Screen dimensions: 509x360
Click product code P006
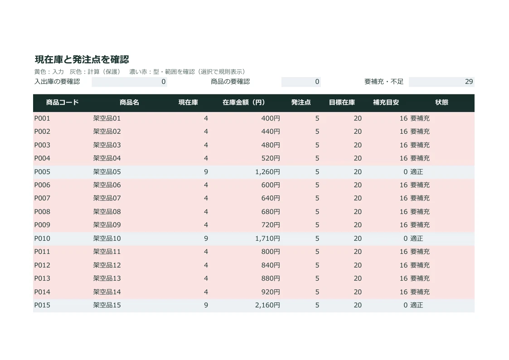click(42, 185)
